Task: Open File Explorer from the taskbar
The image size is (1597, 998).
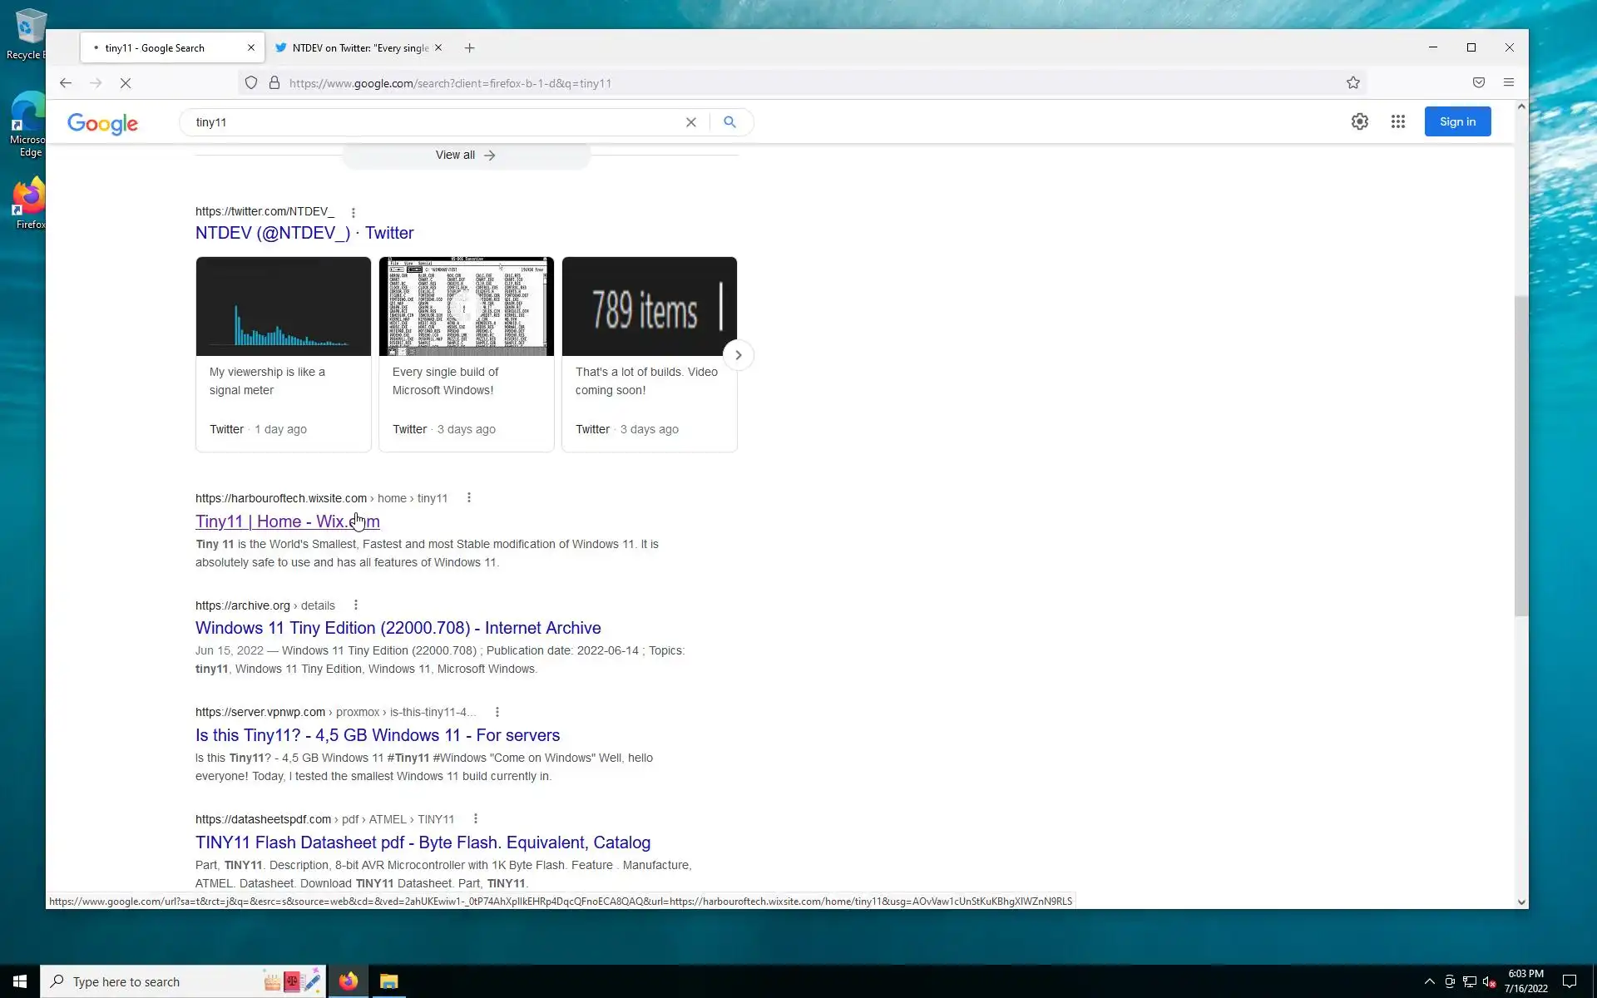Action: [388, 981]
